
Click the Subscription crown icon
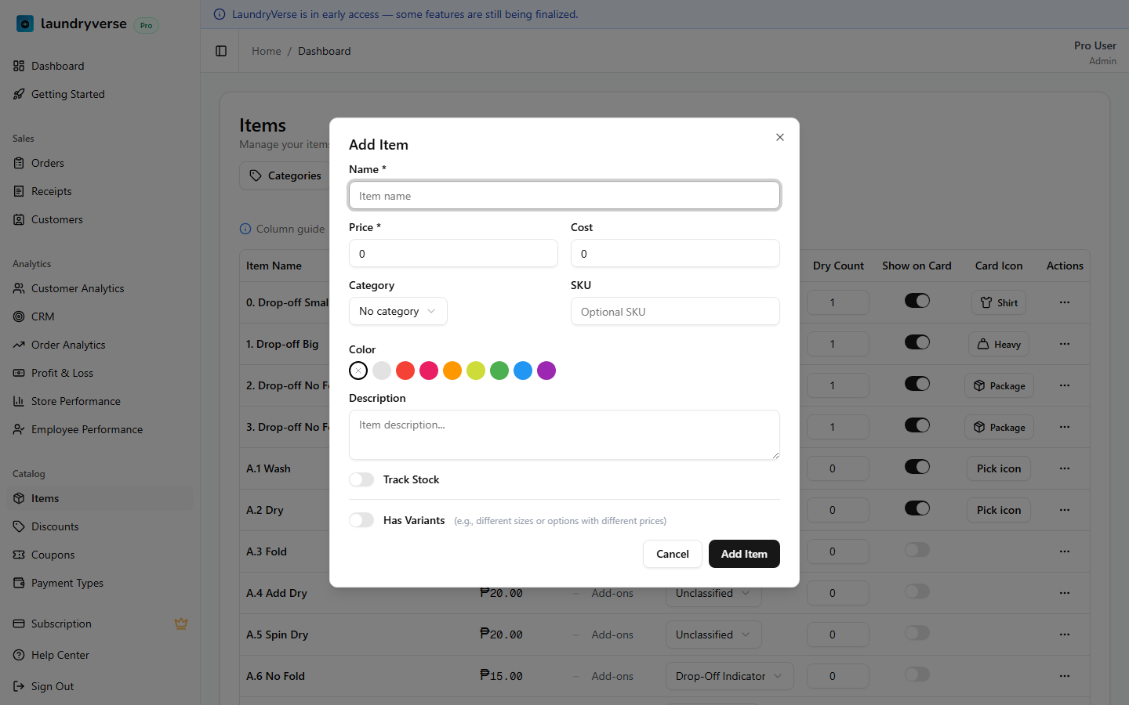[x=181, y=624]
